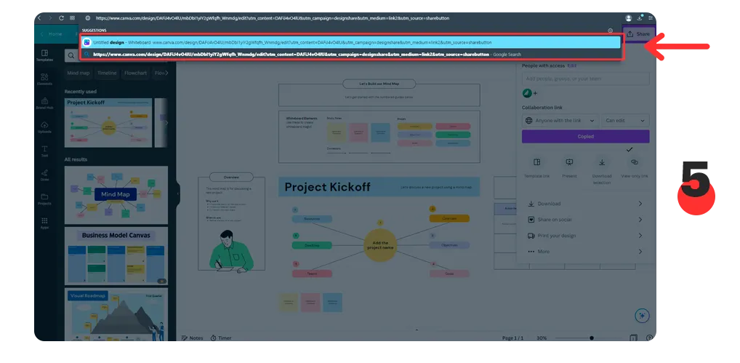
Task: Select the Flowchart filter chip
Action: click(135, 73)
